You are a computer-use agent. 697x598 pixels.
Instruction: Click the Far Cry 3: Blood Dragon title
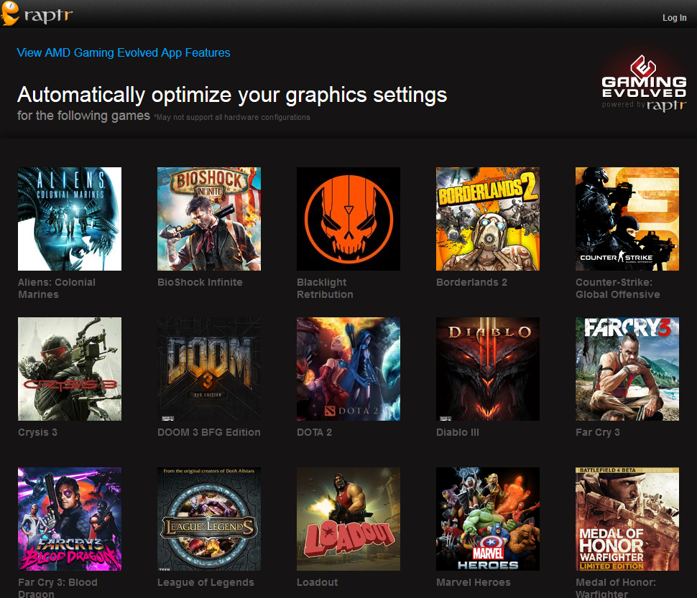(57, 587)
